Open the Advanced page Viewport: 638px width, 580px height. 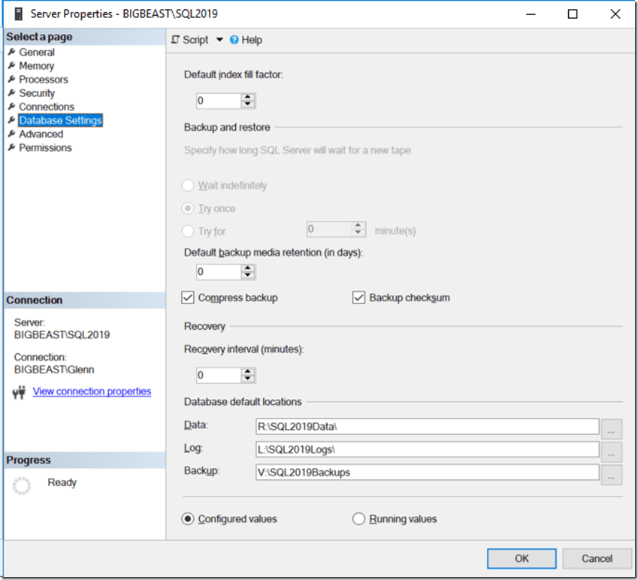click(41, 134)
